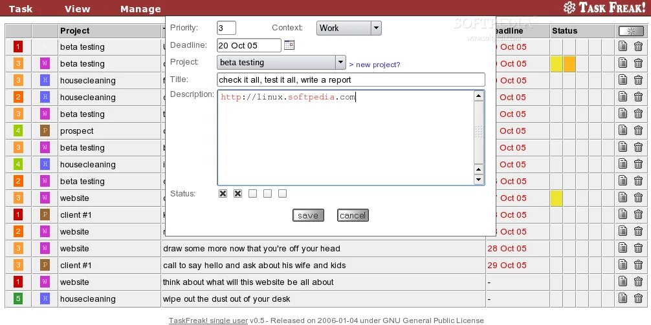
Task: Open the Task menu
Action: click(x=20, y=8)
